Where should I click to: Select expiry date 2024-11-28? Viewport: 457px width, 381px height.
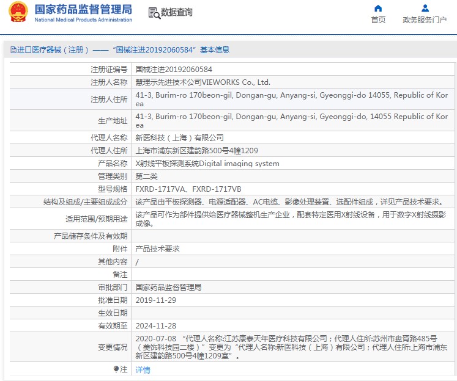tap(155, 325)
